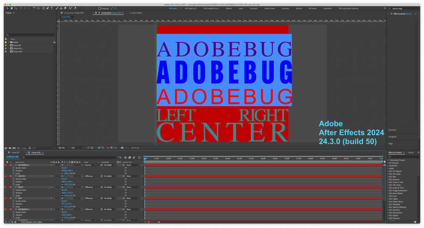Screen dimensions: 424x228
Task: Select the Brush tool
Action: click(57, 8)
